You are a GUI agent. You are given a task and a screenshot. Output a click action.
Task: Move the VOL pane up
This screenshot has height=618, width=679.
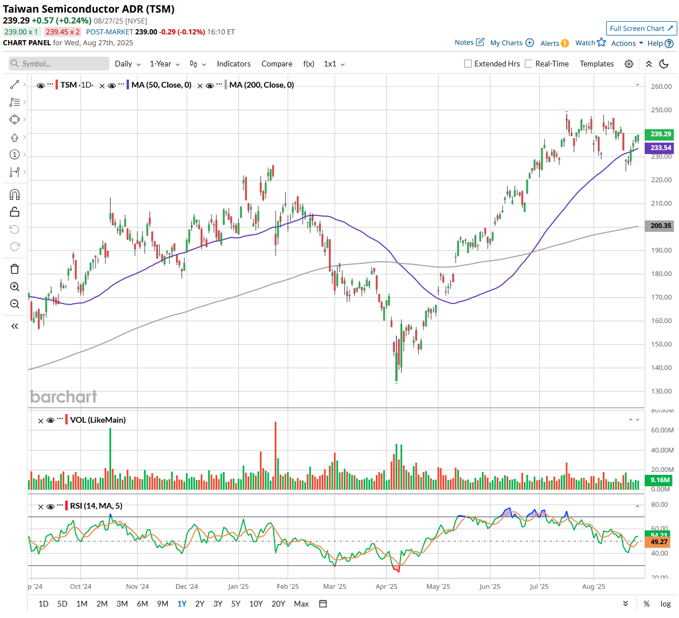[x=630, y=420]
